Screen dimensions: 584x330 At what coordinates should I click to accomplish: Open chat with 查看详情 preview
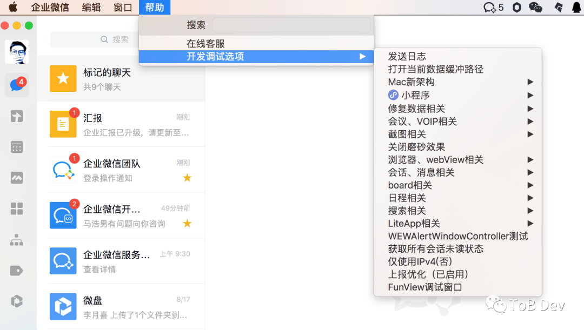coord(121,261)
